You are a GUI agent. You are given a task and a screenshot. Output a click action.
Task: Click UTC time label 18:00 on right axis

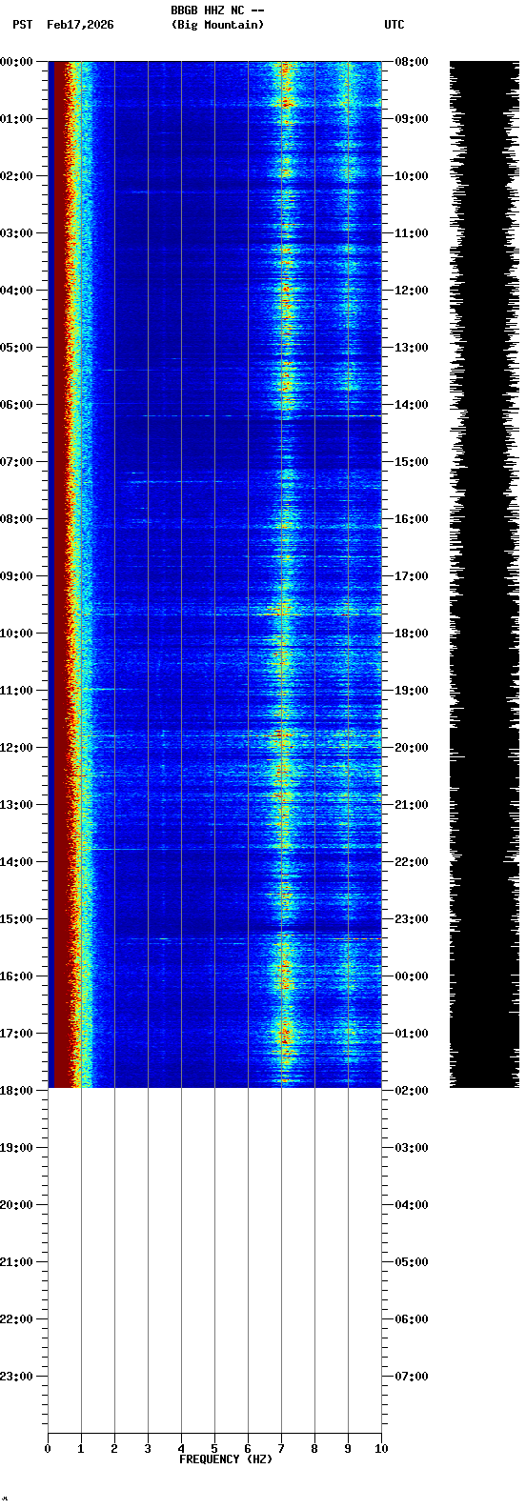[412, 634]
